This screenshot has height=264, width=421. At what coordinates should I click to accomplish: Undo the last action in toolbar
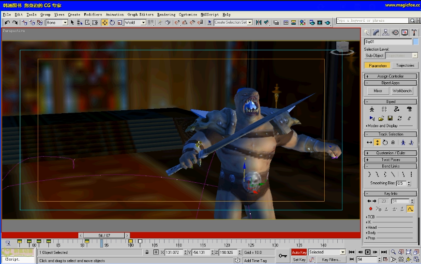(x=7, y=23)
